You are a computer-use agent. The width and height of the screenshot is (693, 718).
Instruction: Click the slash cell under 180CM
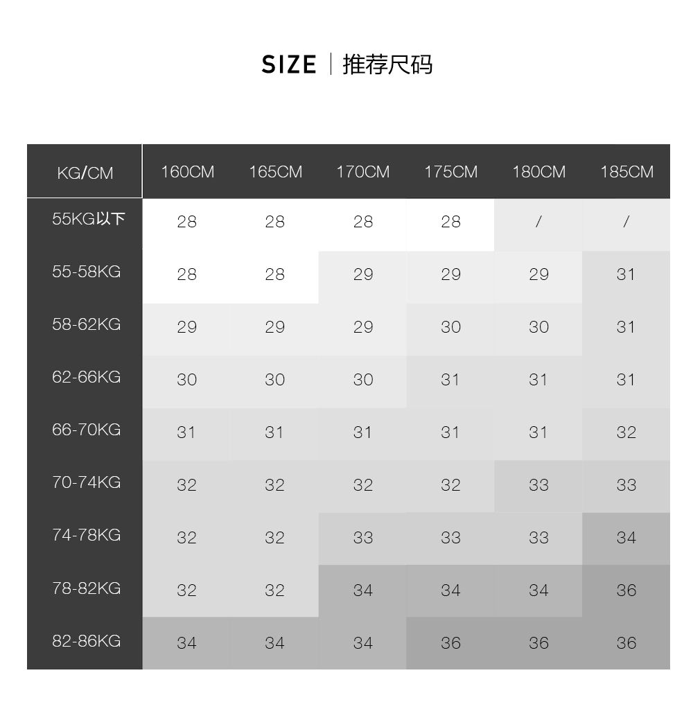tap(538, 222)
